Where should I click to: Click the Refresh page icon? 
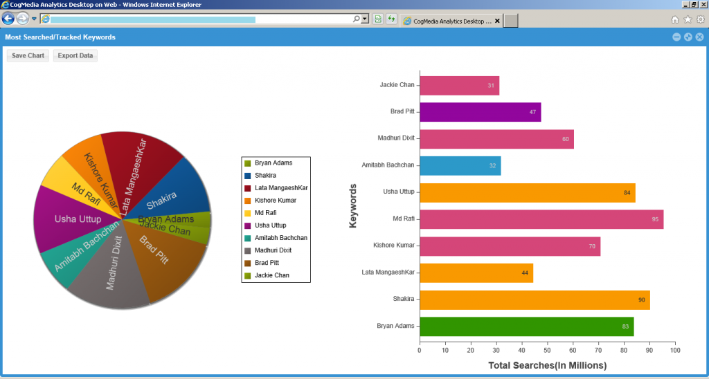click(x=391, y=19)
